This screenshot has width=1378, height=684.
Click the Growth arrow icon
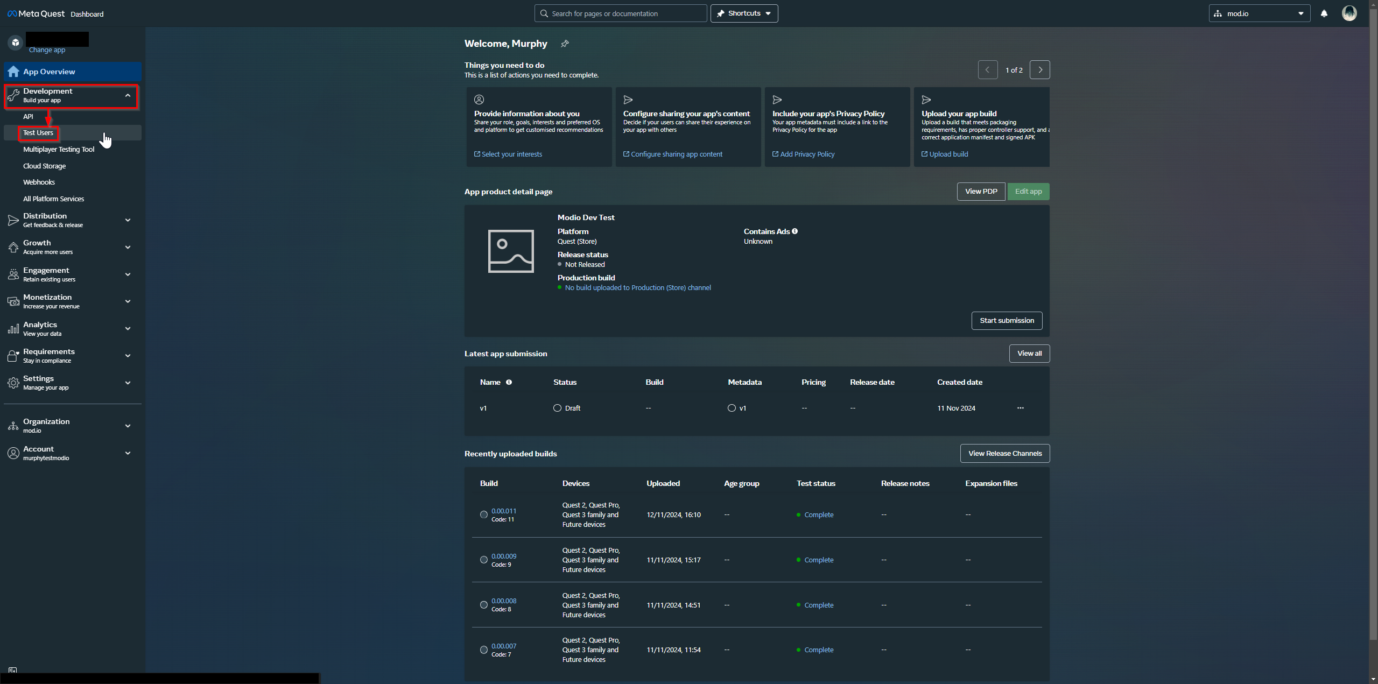[x=13, y=247]
